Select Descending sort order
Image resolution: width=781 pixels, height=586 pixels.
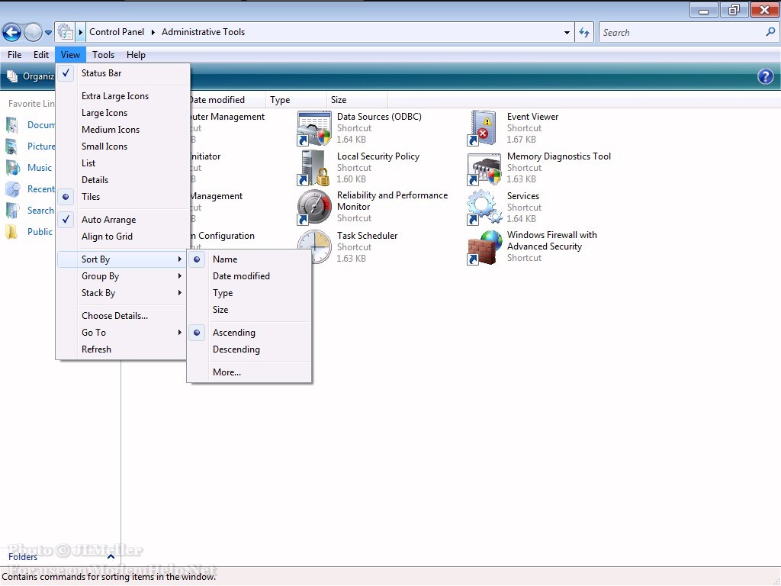(x=249, y=349)
